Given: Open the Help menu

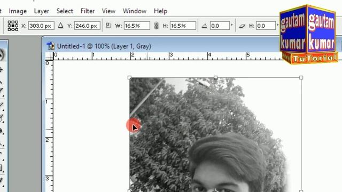Looking at the screenshot, I should [160, 11].
